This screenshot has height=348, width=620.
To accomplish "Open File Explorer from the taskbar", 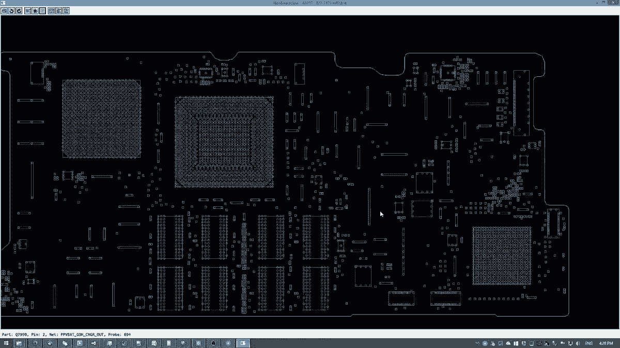I will tap(19, 343).
